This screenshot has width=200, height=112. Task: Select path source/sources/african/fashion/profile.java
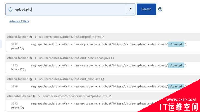coord(70,37)
